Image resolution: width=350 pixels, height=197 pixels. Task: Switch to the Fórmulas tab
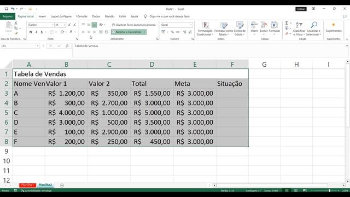[x=81, y=16]
